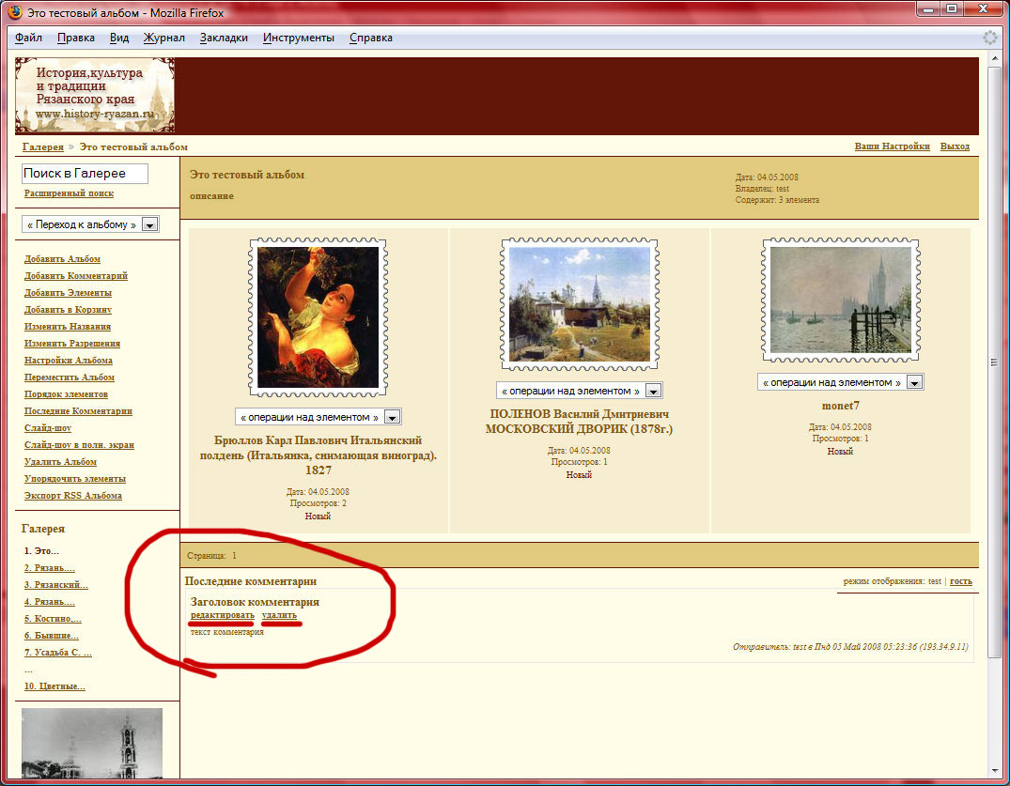
Task: Open Последние Комментарии sidebar link
Action: 79,410
